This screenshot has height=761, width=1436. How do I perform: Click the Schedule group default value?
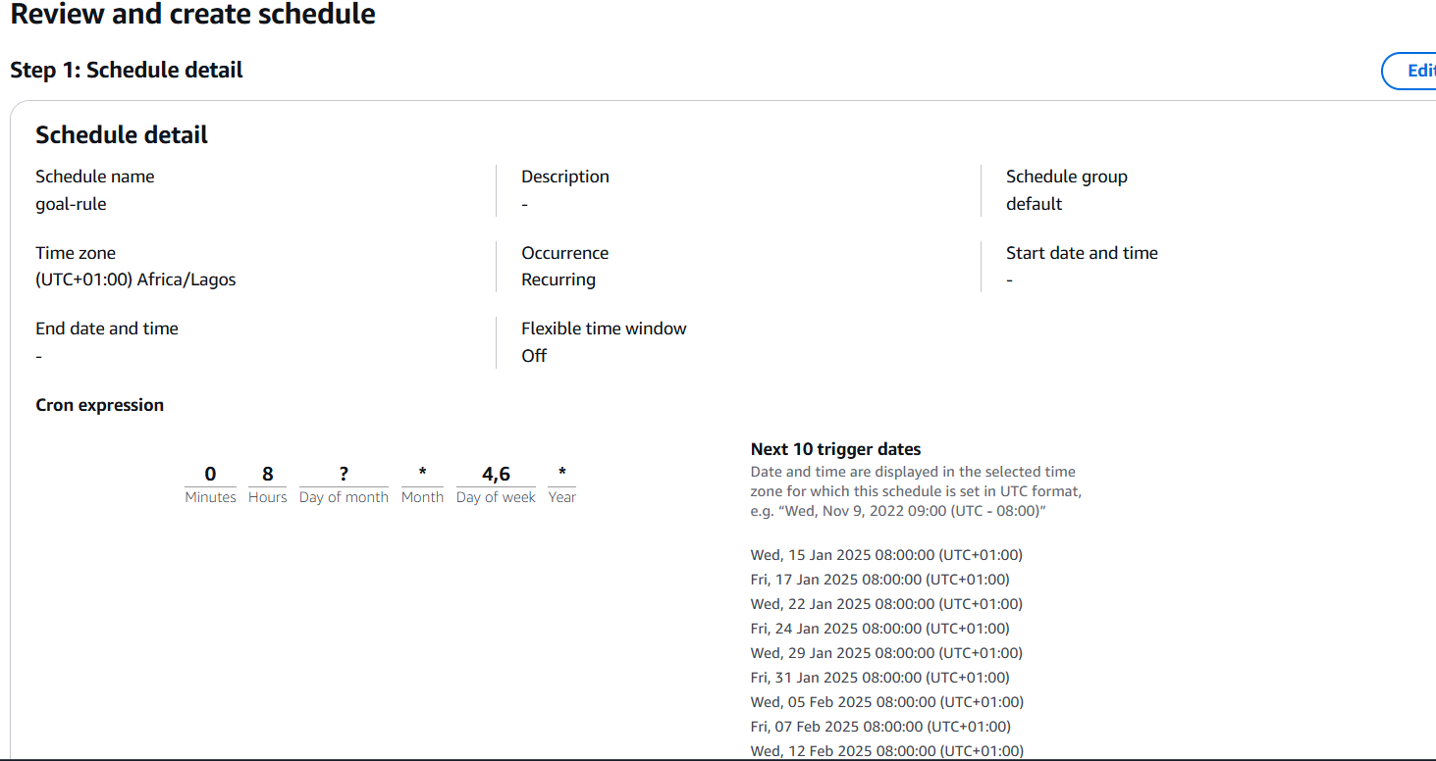tap(1034, 204)
